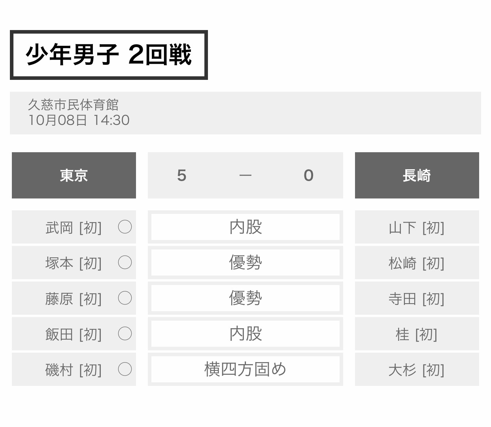This screenshot has height=427, width=491.
Task: Click the win circle beside 磯村
Action: point(125,369)
